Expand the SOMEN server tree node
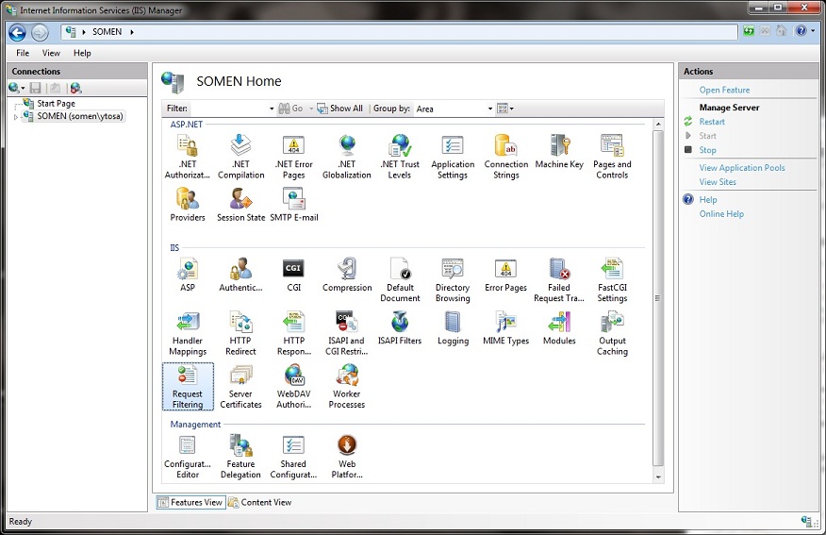Viewport: 826px width, 535px height. click(16, 116)
